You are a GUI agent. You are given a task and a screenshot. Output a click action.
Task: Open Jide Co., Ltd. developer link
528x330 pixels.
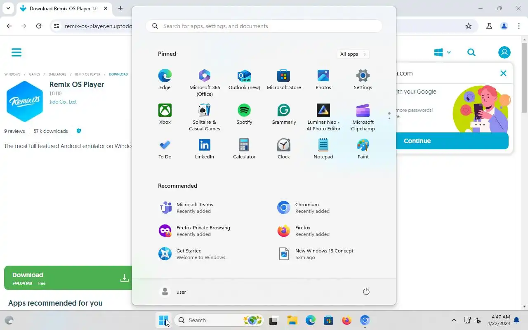(63, 102)
